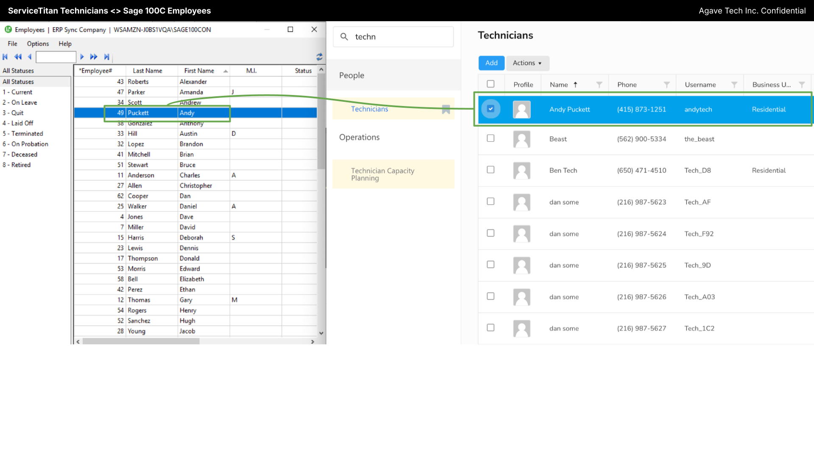The width and height of the screenshot is (814, 458).
Task: Open the Tech_A03 profile avatar
Action: pos(522,297)
